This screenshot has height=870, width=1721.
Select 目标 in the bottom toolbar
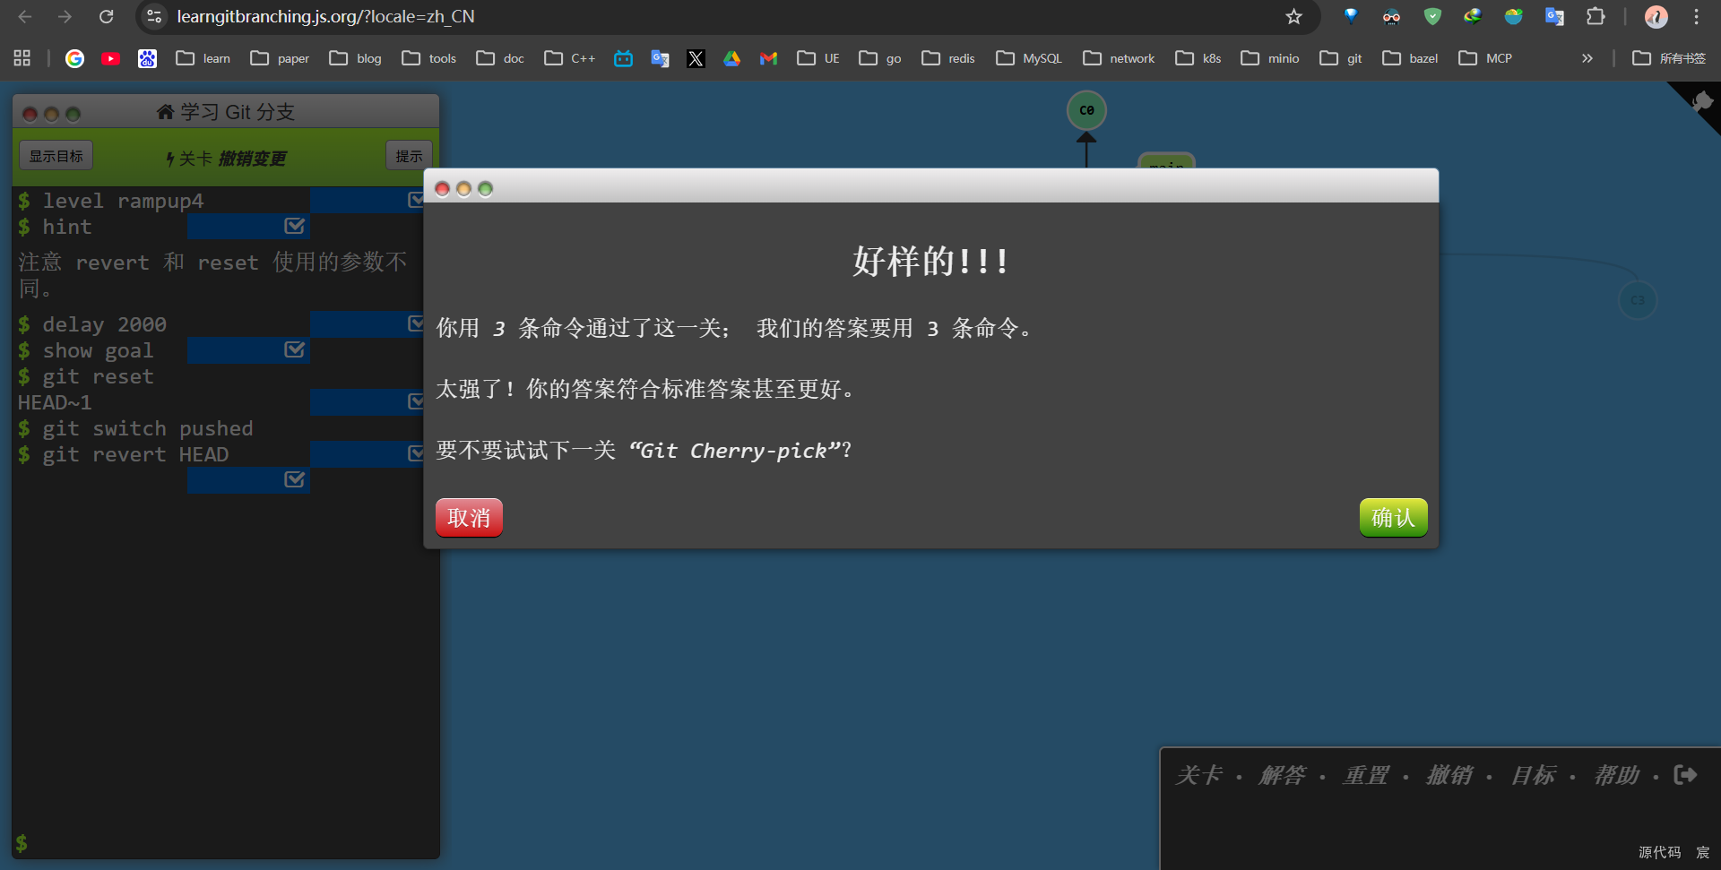click(1533, 775)
